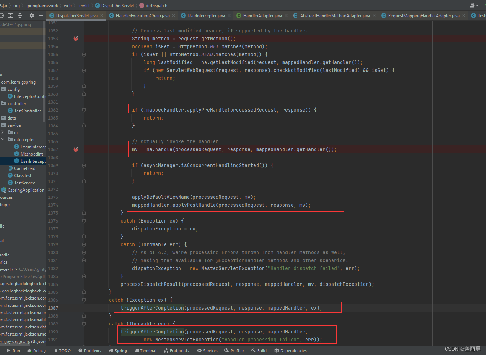Click the Expand All icon in project toolbar

point(10,15)
